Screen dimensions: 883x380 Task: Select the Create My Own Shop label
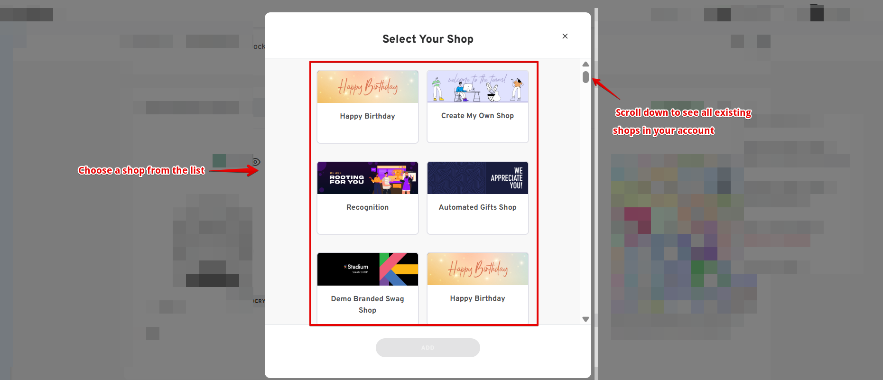click(x=477, y=116)
